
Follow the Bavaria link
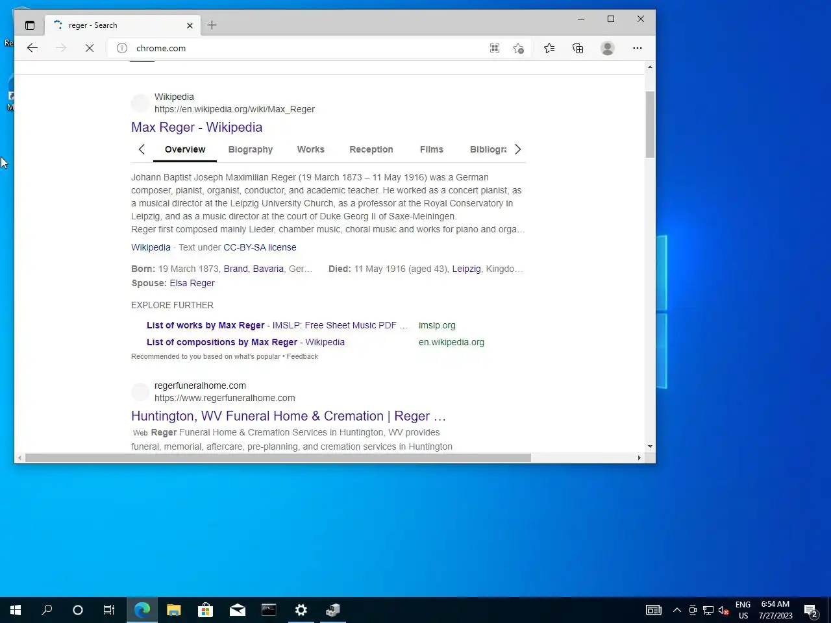[268, 269]
